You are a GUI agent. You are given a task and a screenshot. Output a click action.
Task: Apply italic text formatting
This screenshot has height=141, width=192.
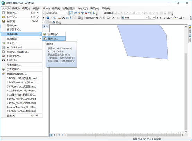pos(161,18)
